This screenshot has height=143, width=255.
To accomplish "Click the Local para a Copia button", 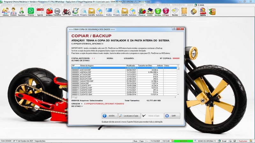I will tap(129, 116).
